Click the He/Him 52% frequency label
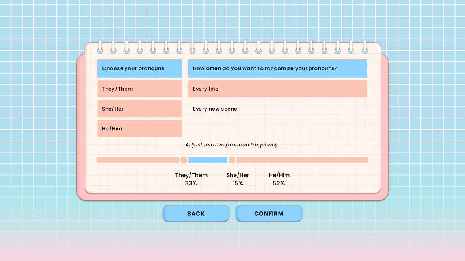Viewport: 465px width, 261px height. click(279, 179)
